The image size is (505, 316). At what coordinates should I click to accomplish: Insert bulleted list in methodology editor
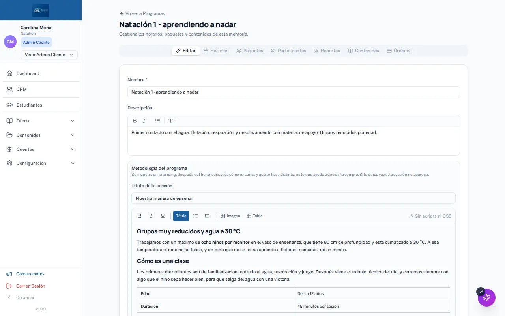point(195,216)
